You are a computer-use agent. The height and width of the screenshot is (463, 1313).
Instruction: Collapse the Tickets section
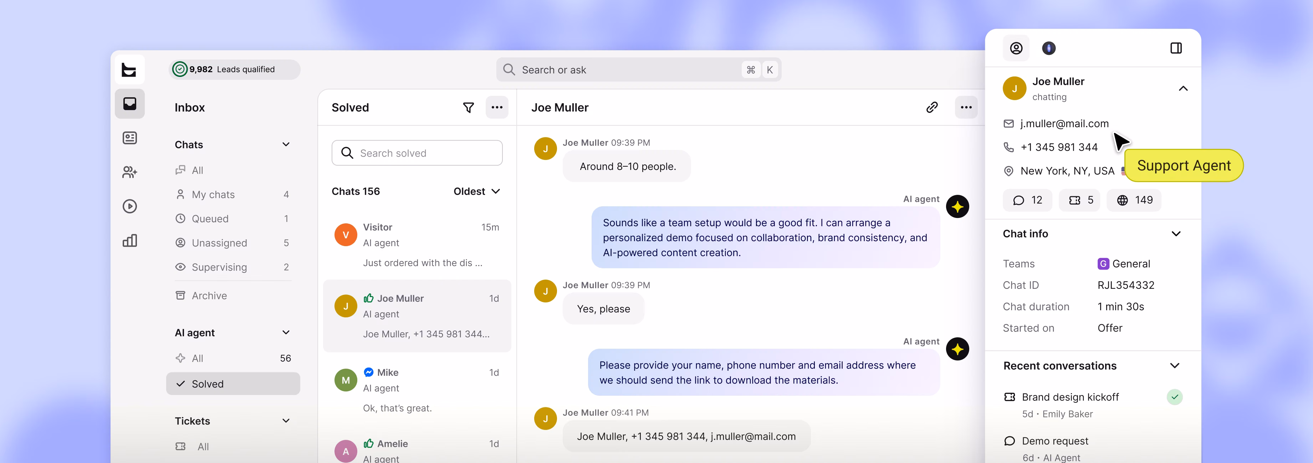coord(286,421)
